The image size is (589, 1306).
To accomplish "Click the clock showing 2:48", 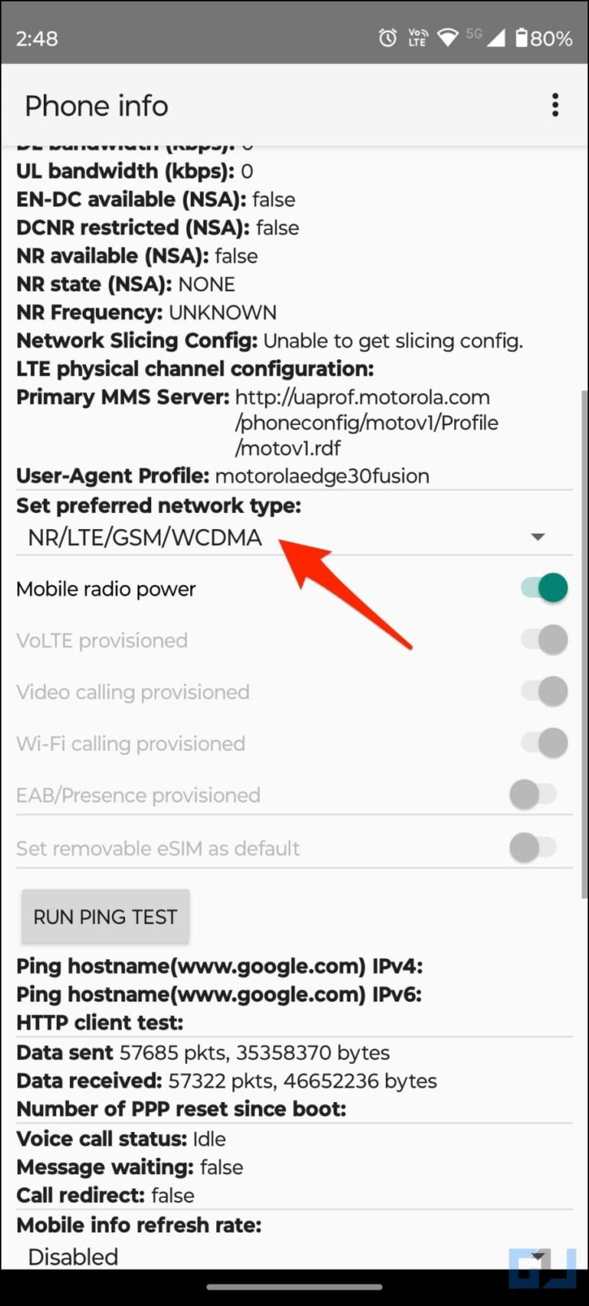I will click(x=37, y=38).
